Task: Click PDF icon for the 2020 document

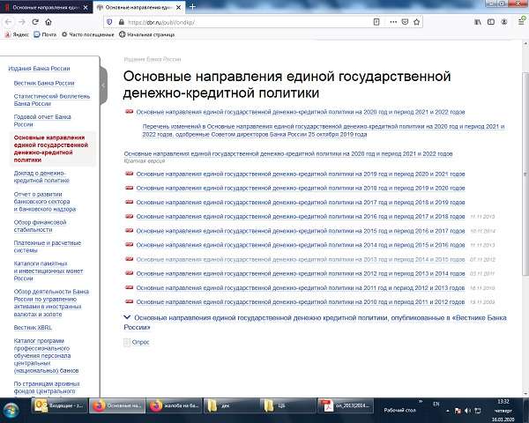Action: (130, 112)
